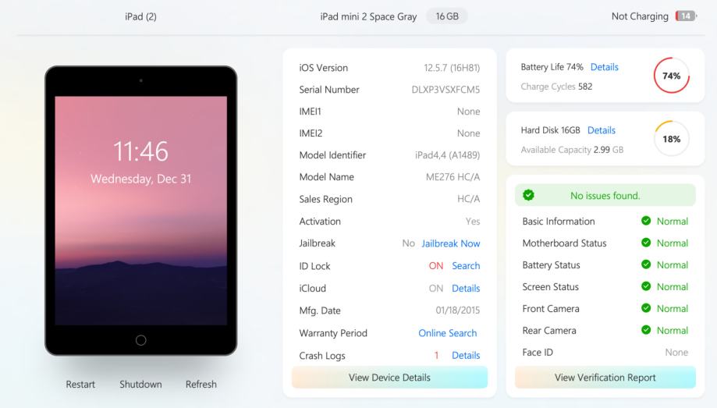The width and height of the screenshot is (717, 408).
Task: Click Available Capacity 2.99 GB text
Action: tap(572, 150)
